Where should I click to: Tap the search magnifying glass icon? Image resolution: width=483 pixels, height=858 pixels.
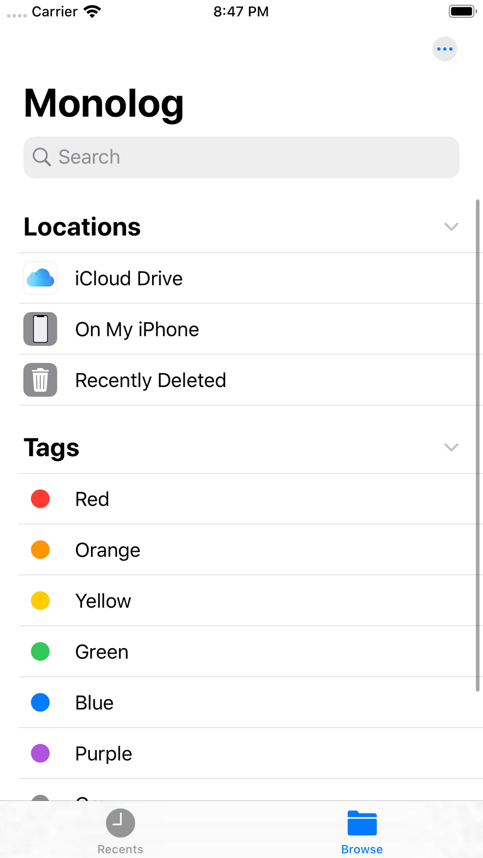click(42, 157)
